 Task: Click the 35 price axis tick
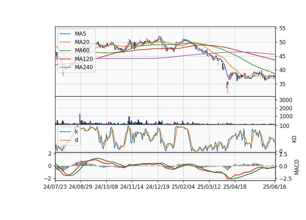(282, 84)
